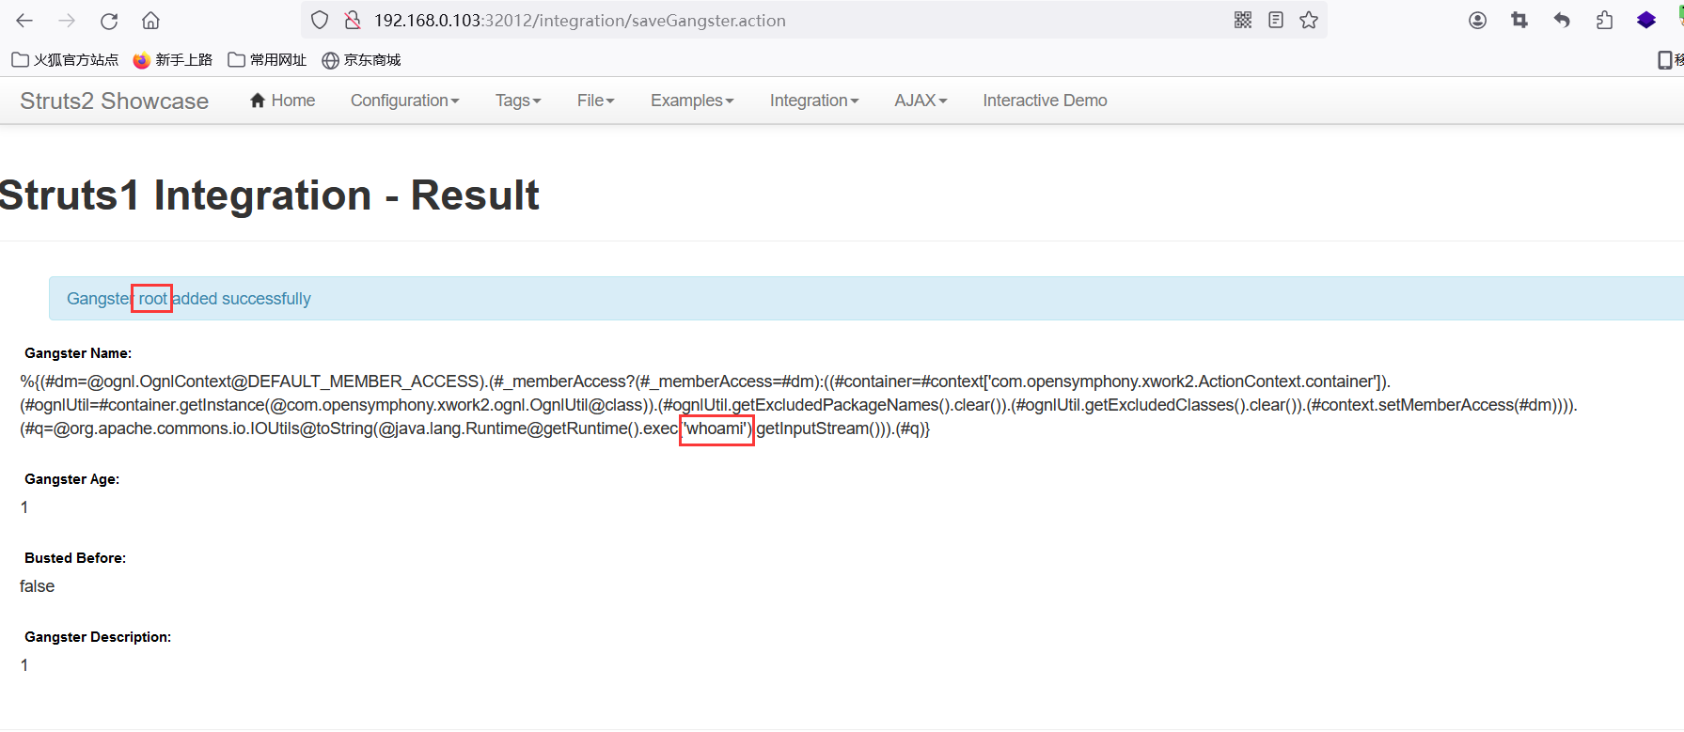
Task: Expand the Configuration dropdown menu
Action: [x=405, y=101]
